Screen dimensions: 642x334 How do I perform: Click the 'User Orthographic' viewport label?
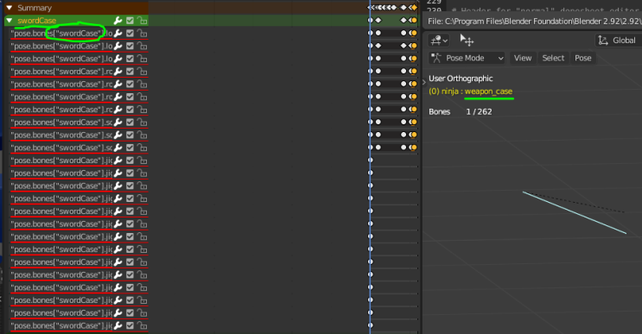(461, 79)
